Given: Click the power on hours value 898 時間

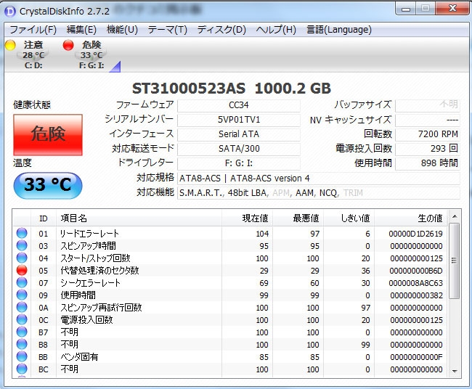Looking at the screenshot, I should (x=428, y=163).
